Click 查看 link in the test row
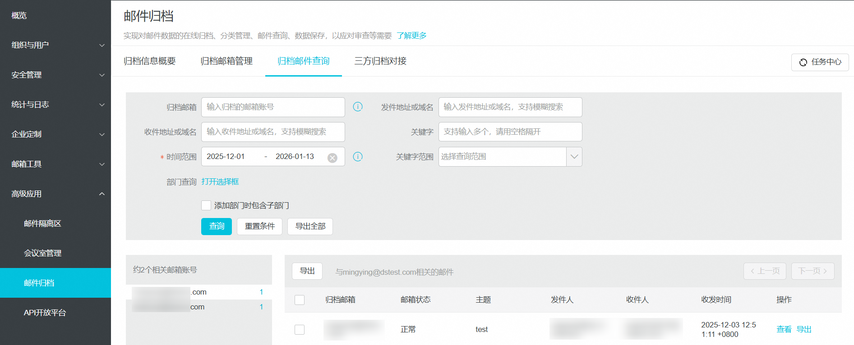This screenshot has height=345, width=854. [784, 330]
